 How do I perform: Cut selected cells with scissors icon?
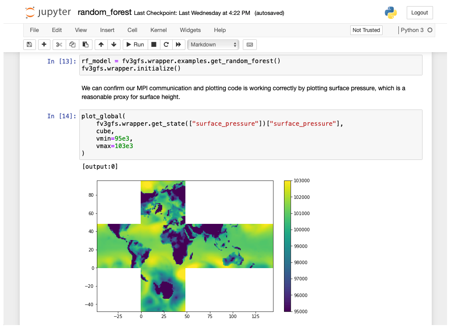59,44
